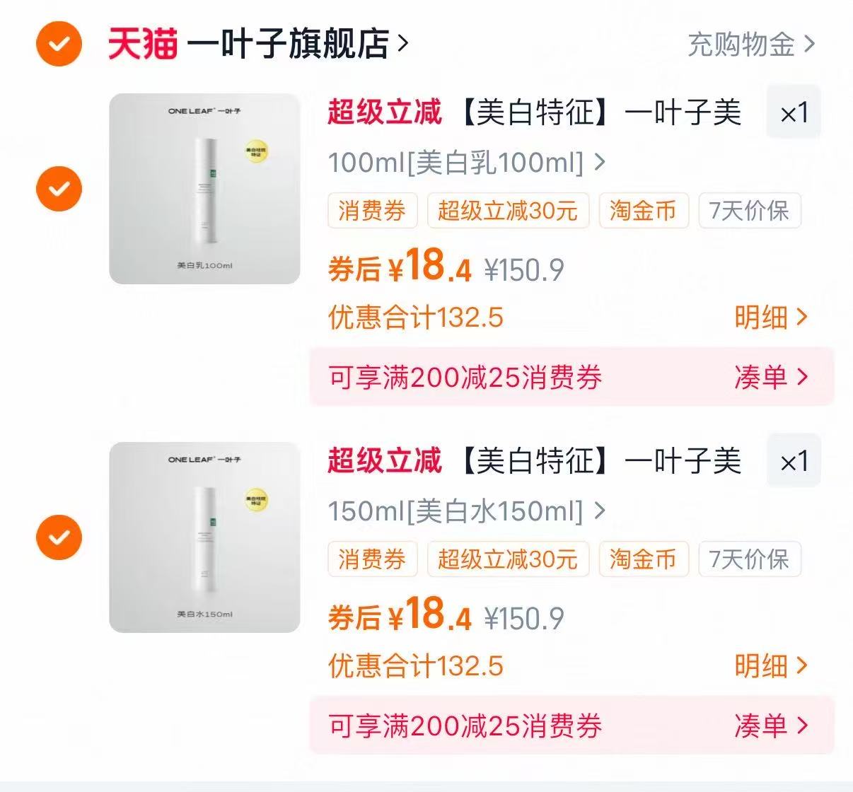Click the ×1 quantity indicator of the first product

click(x=793, y=113)
